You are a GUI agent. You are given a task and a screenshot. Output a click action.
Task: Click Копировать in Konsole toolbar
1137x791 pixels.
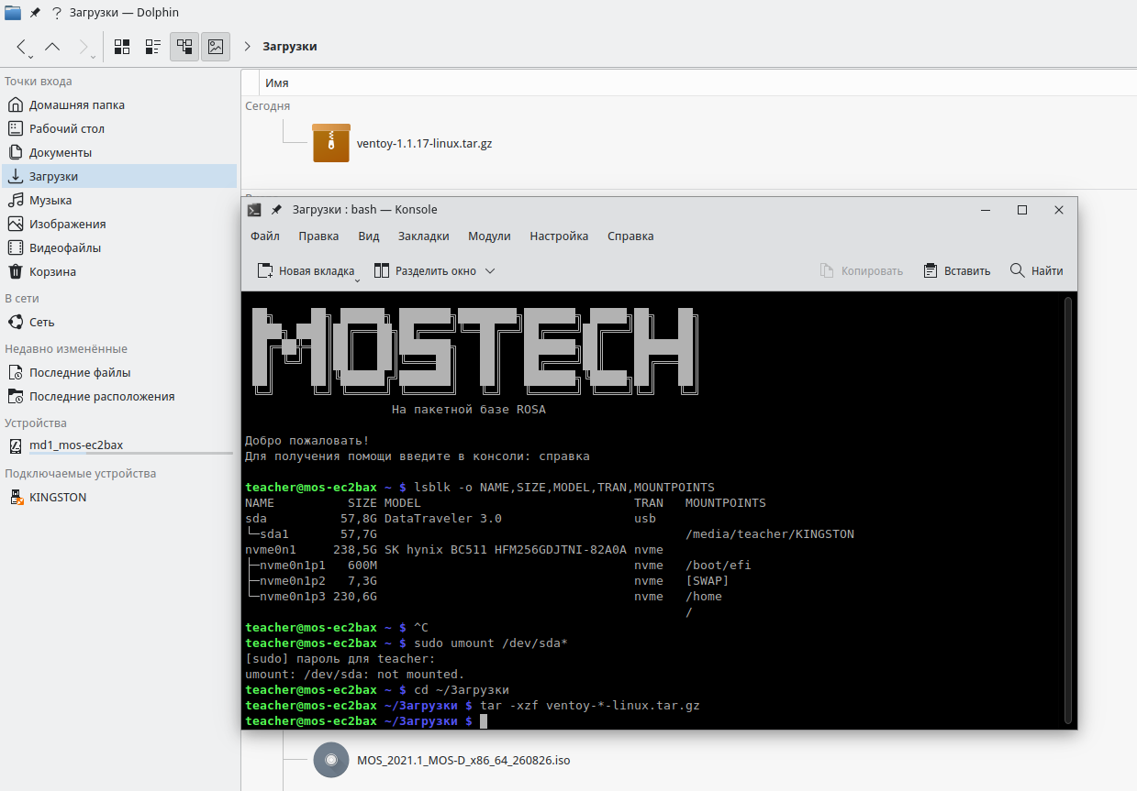(x=861, y=270)
